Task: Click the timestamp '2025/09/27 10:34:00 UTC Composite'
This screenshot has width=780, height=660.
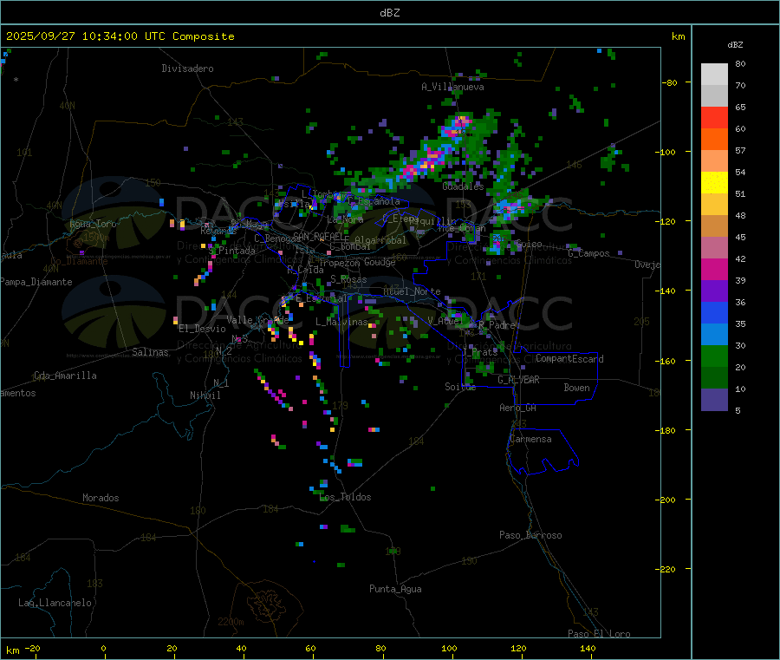Action: coord(120,36)
